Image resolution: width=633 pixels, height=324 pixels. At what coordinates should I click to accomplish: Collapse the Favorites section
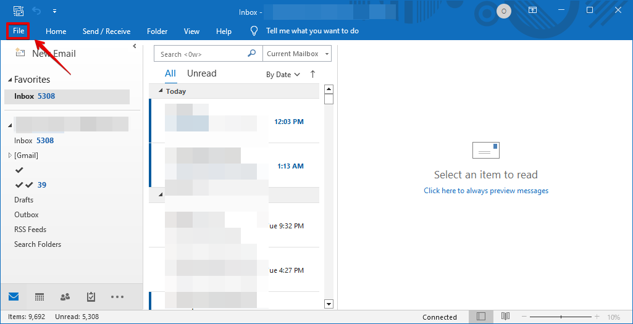(x=10, y=80)
